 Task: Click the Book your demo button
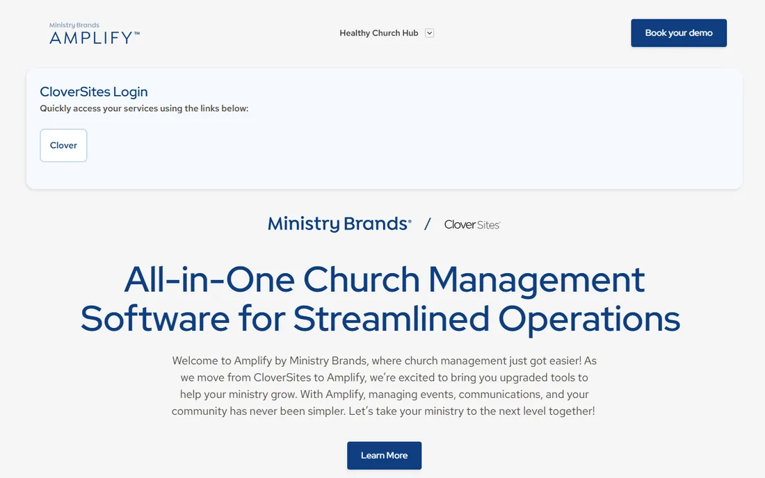[679, 33]
